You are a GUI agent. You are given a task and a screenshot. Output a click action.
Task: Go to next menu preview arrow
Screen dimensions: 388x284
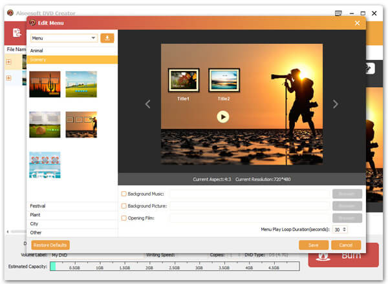click(x=335, y=104)
